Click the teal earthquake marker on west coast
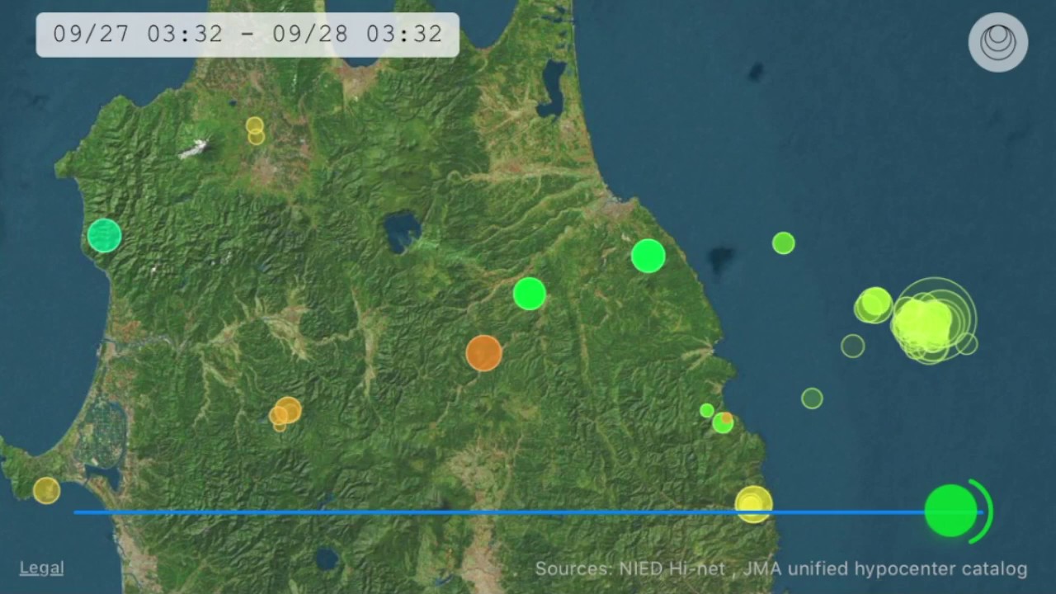Image resolution: width=1056 pixels, height=594 pixels. [105, 235]
